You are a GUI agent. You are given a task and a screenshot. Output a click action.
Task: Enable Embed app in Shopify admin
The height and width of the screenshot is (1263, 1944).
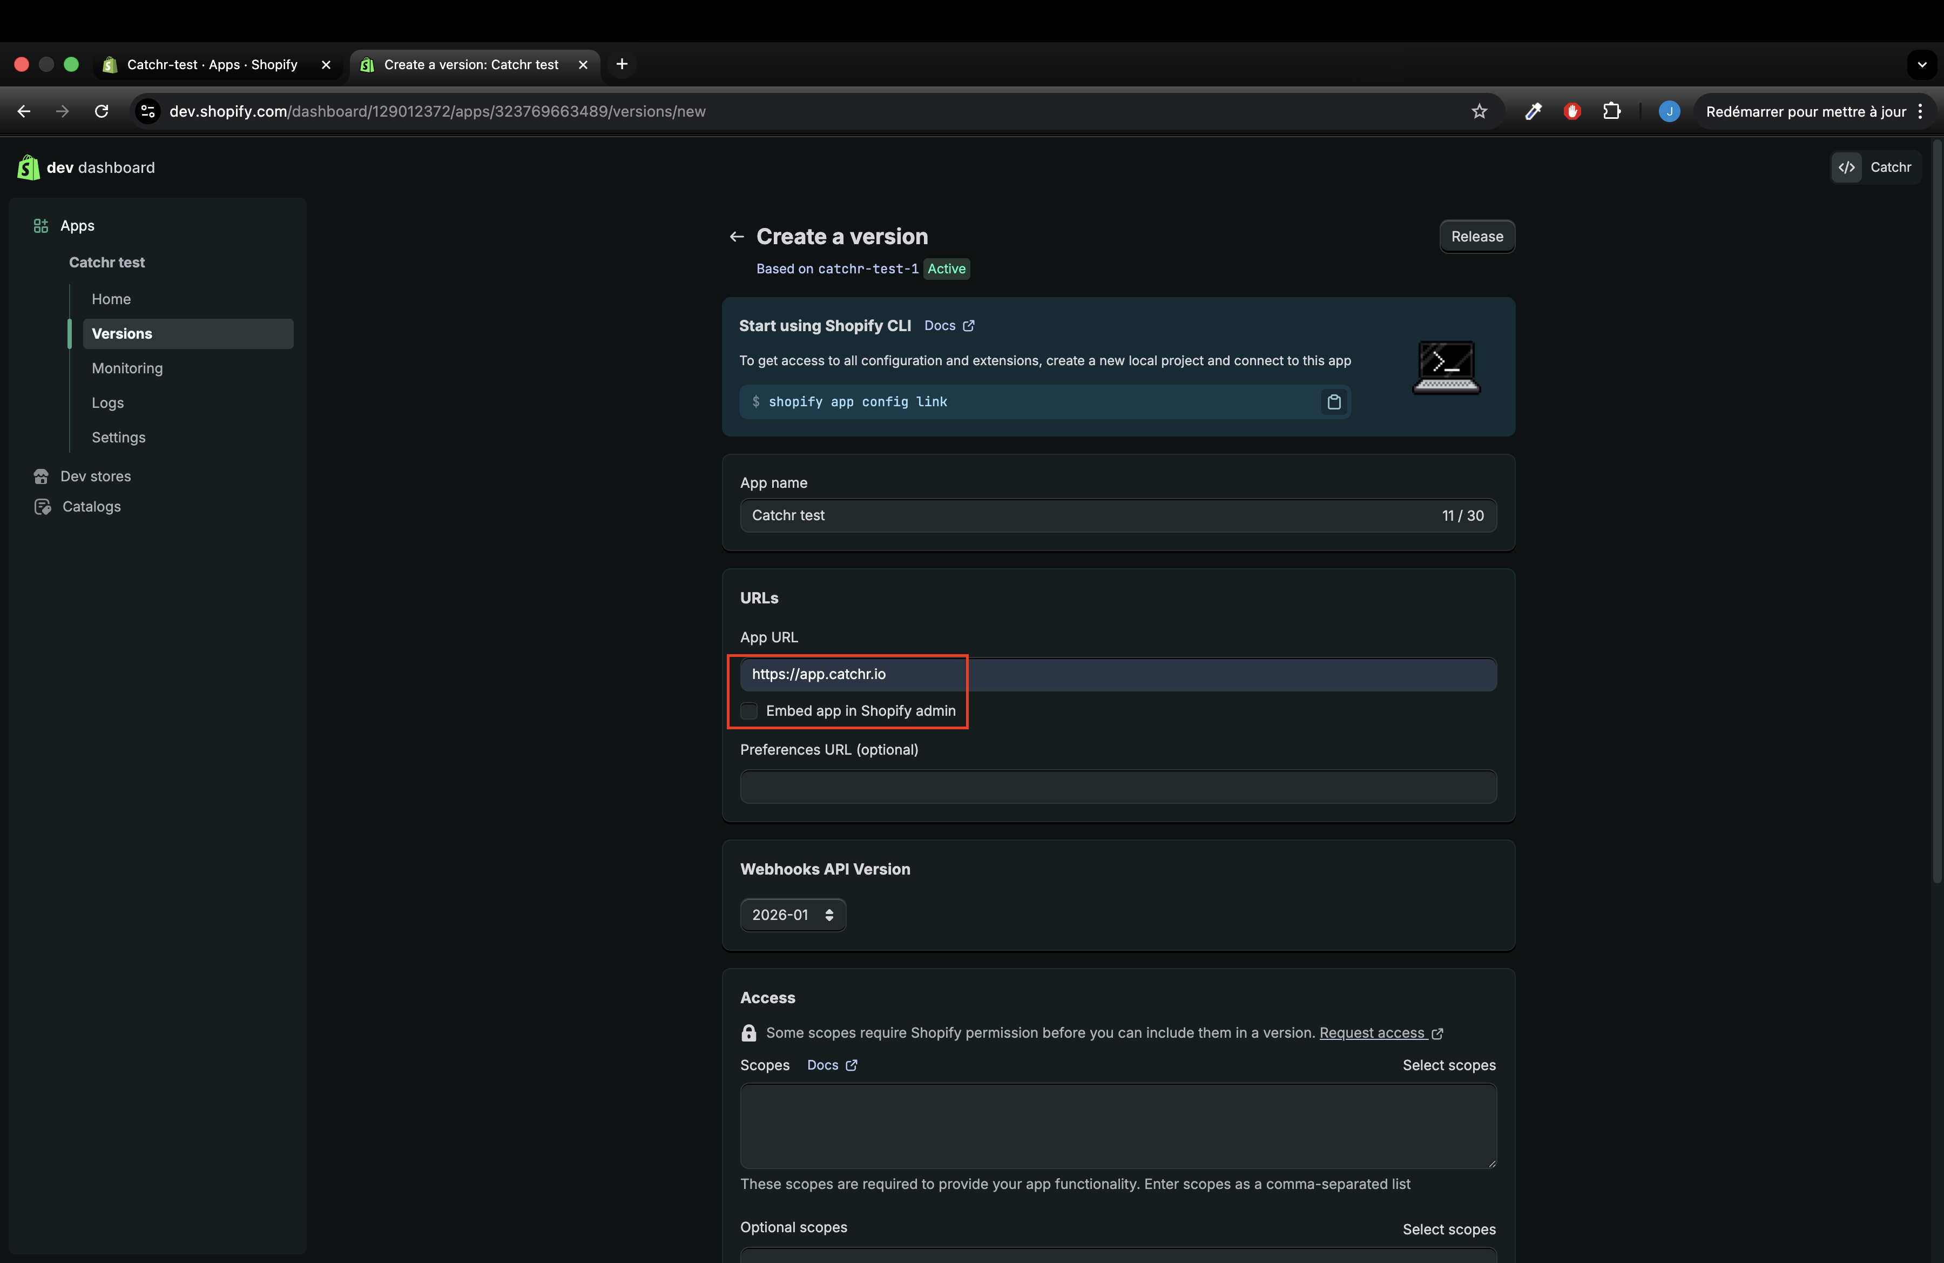pyautogui.click(x=749, y=711)
